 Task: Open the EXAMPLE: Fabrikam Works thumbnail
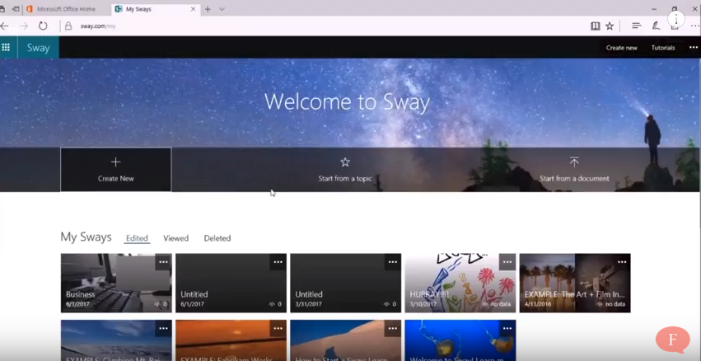coord(231,340)
